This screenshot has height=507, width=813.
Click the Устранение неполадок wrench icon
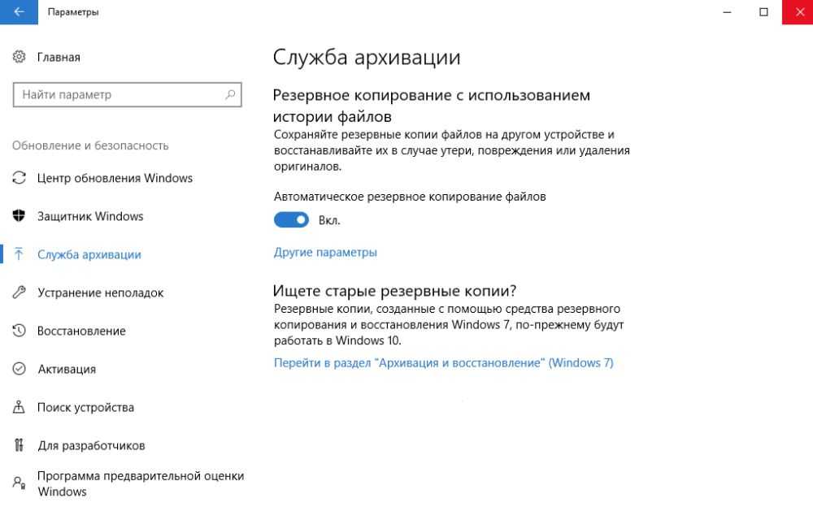pos(20,292)
